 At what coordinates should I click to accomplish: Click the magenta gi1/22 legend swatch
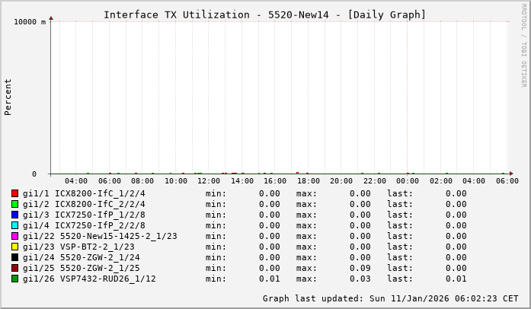(x=14, y=236)
